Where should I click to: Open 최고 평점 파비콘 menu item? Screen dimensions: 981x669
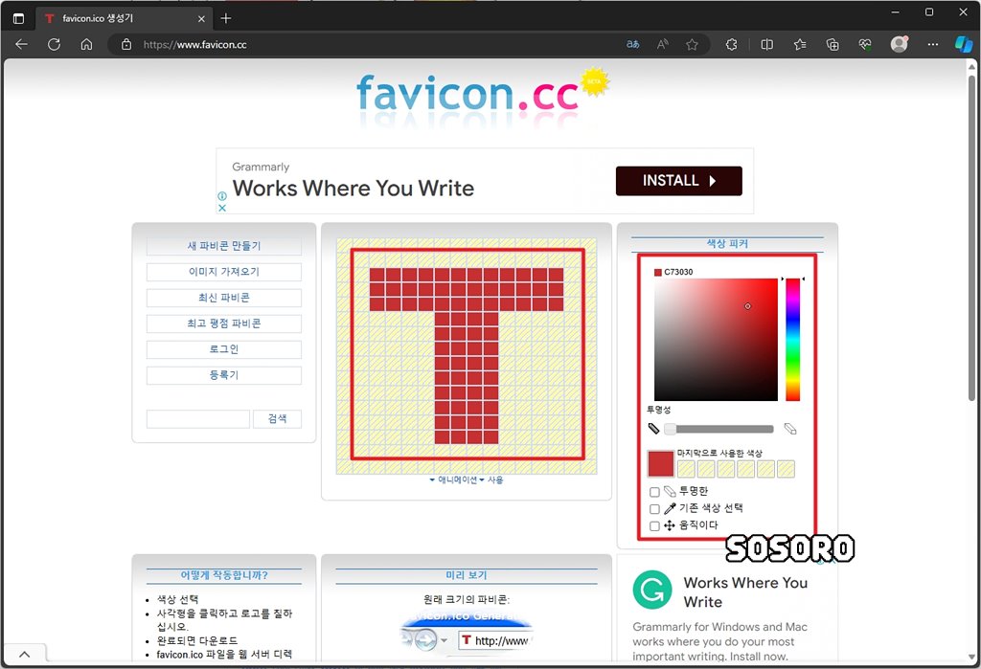(224, 323)
